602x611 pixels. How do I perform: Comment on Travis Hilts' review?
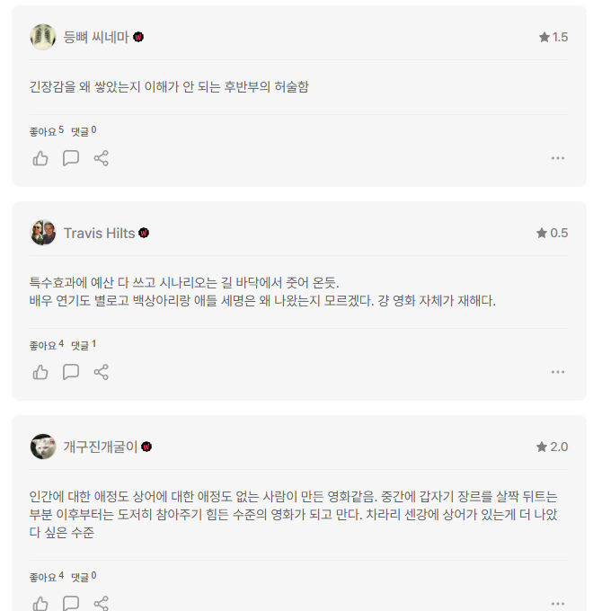pos(71,372)
